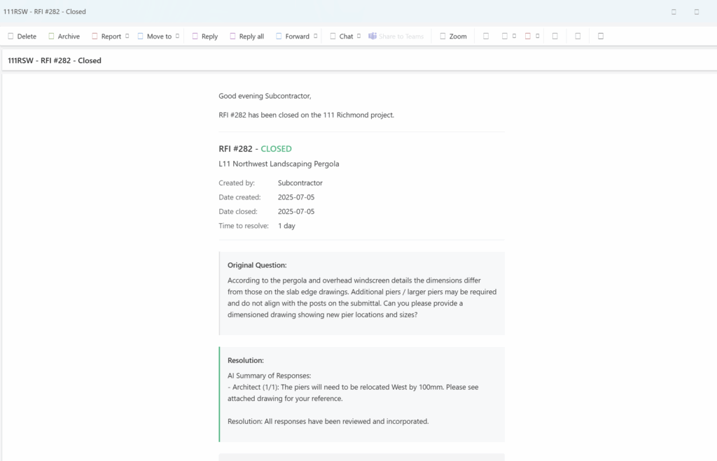Click the Delete trash icon
Viewport: 717px width, 461px height.
11,36
